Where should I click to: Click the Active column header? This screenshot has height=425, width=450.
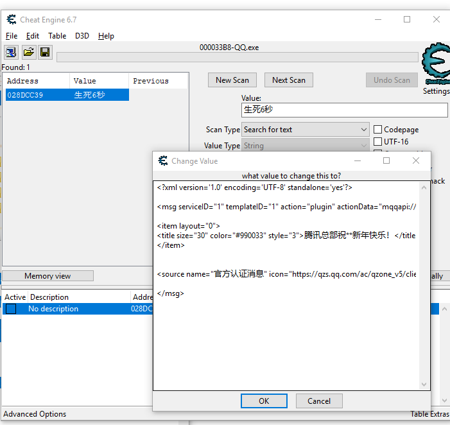point(15,297)
